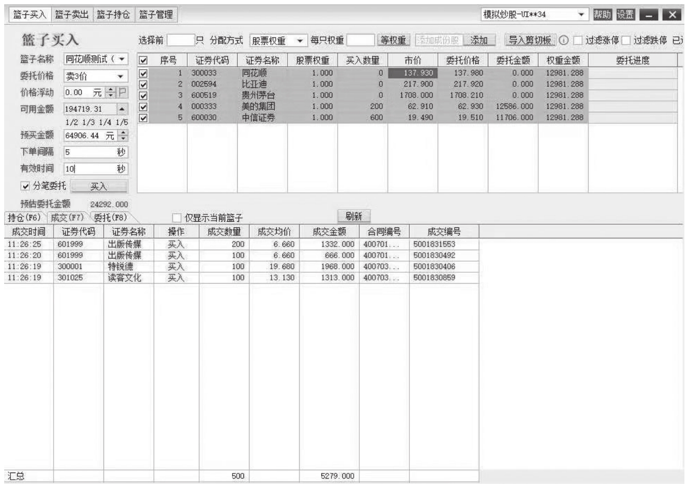Switch to the 持仓(F6) tab
Viewport: 686px width, 486px height.
click(24, 218)
